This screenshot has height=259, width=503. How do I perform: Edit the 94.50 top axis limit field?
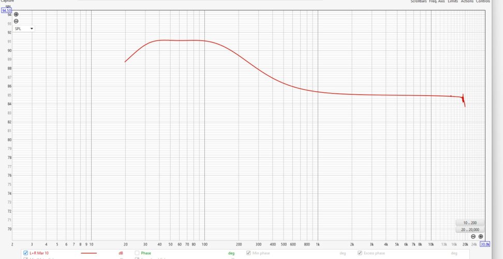tap(7, 10)
